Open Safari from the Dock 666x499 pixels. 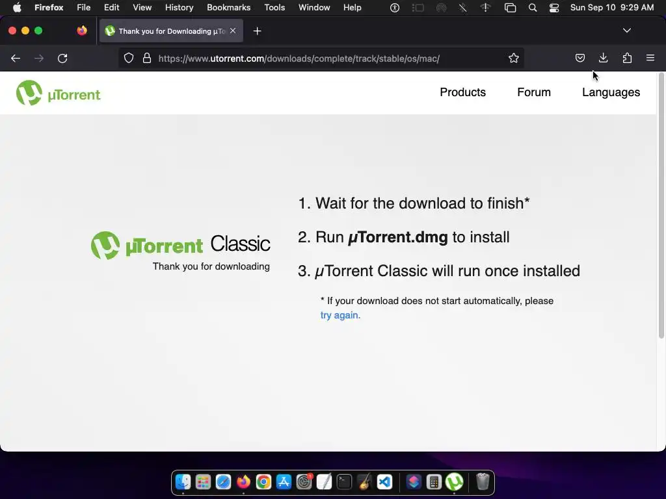pos(223,481)
